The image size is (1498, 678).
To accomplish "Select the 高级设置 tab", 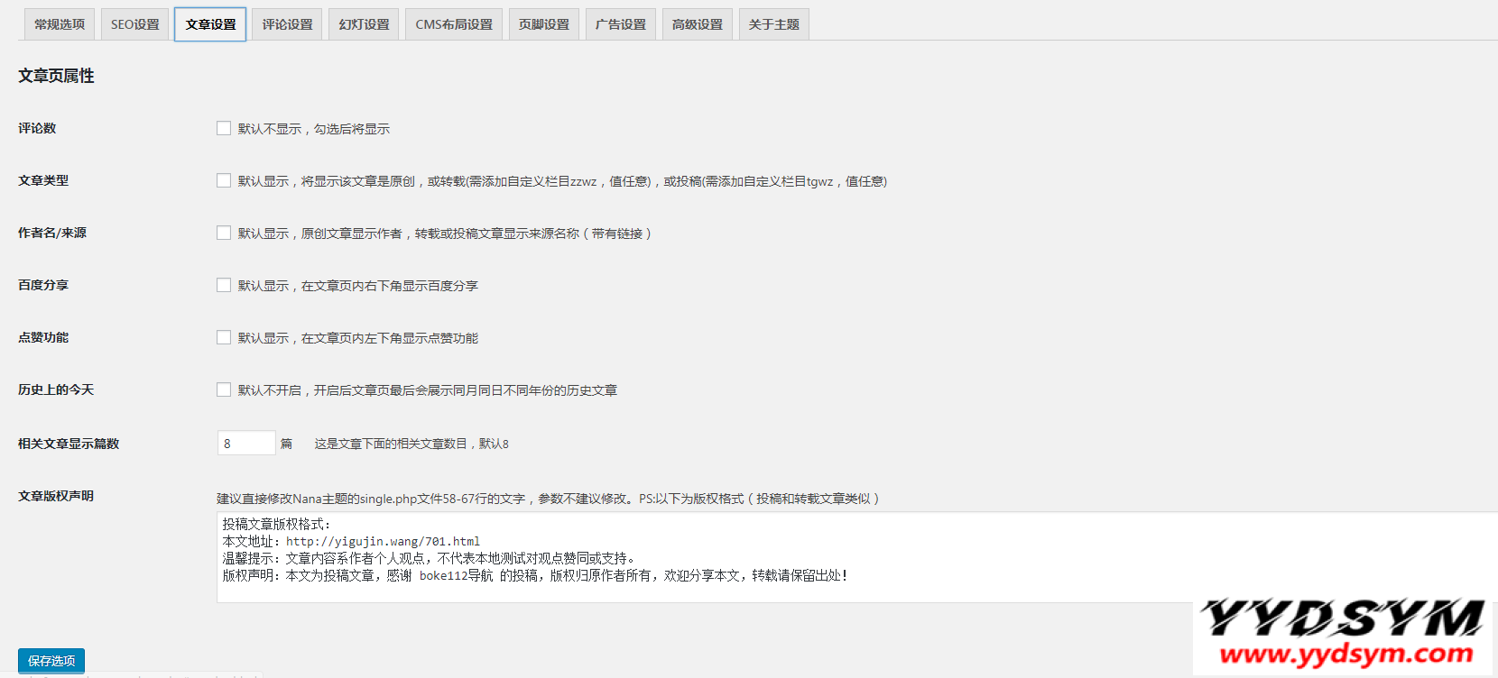I will click(x=698, y=24).
